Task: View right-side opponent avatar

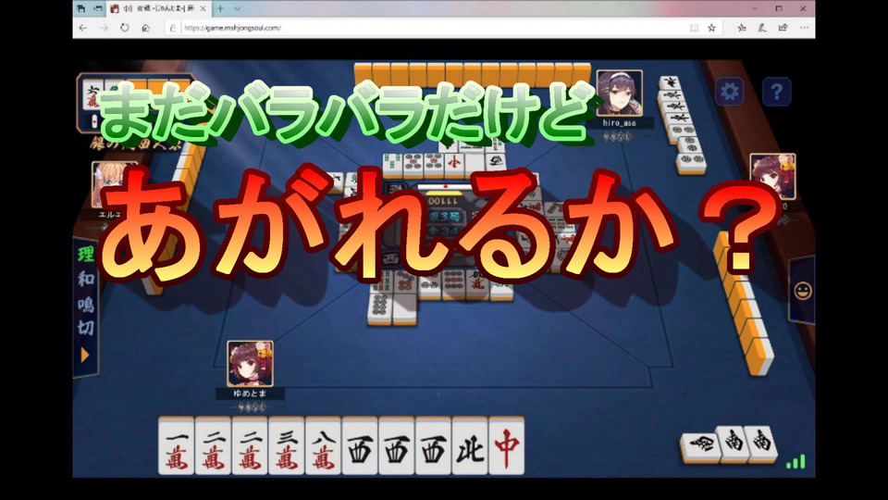Action: 773,176
